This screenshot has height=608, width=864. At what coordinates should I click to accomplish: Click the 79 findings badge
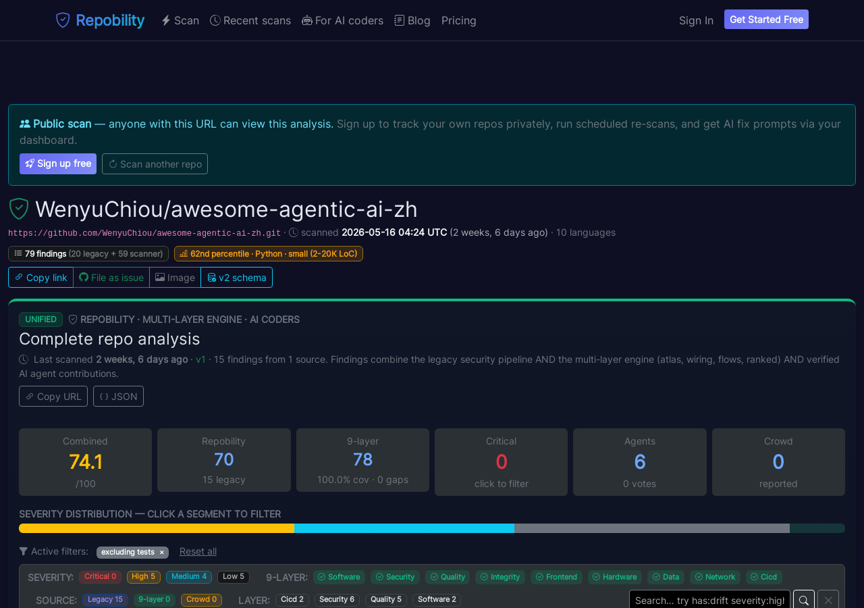(x=88, y=253)
